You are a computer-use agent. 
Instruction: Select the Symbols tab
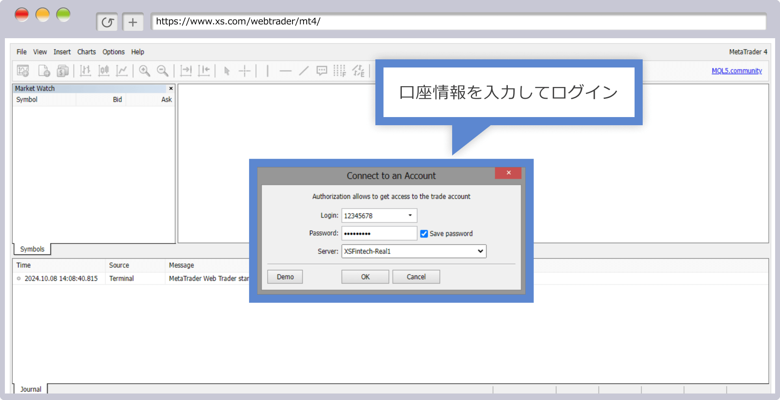(x=32, y=249)
